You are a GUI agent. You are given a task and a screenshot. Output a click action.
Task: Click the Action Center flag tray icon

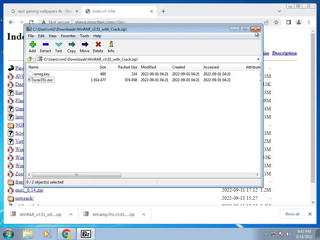[281, 234]
